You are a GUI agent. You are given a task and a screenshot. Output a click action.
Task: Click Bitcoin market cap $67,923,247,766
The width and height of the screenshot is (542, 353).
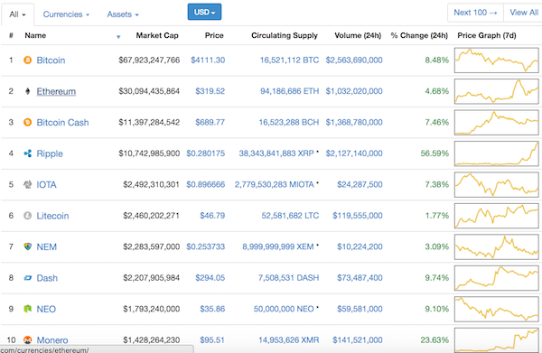point(149,60)
